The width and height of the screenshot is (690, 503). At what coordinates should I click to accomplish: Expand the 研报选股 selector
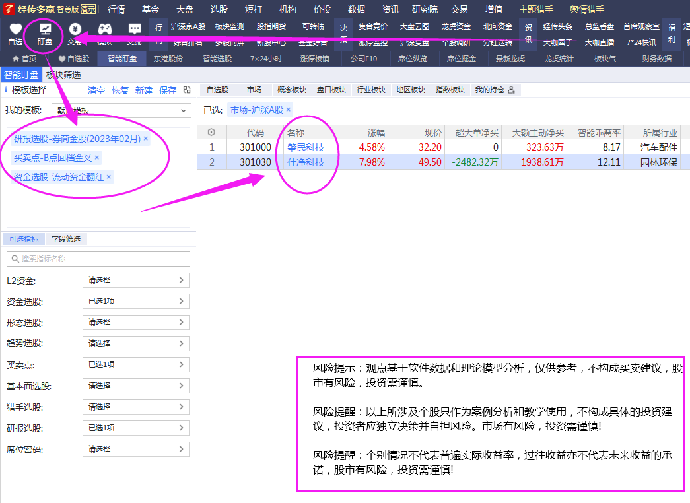pos(136,428)
